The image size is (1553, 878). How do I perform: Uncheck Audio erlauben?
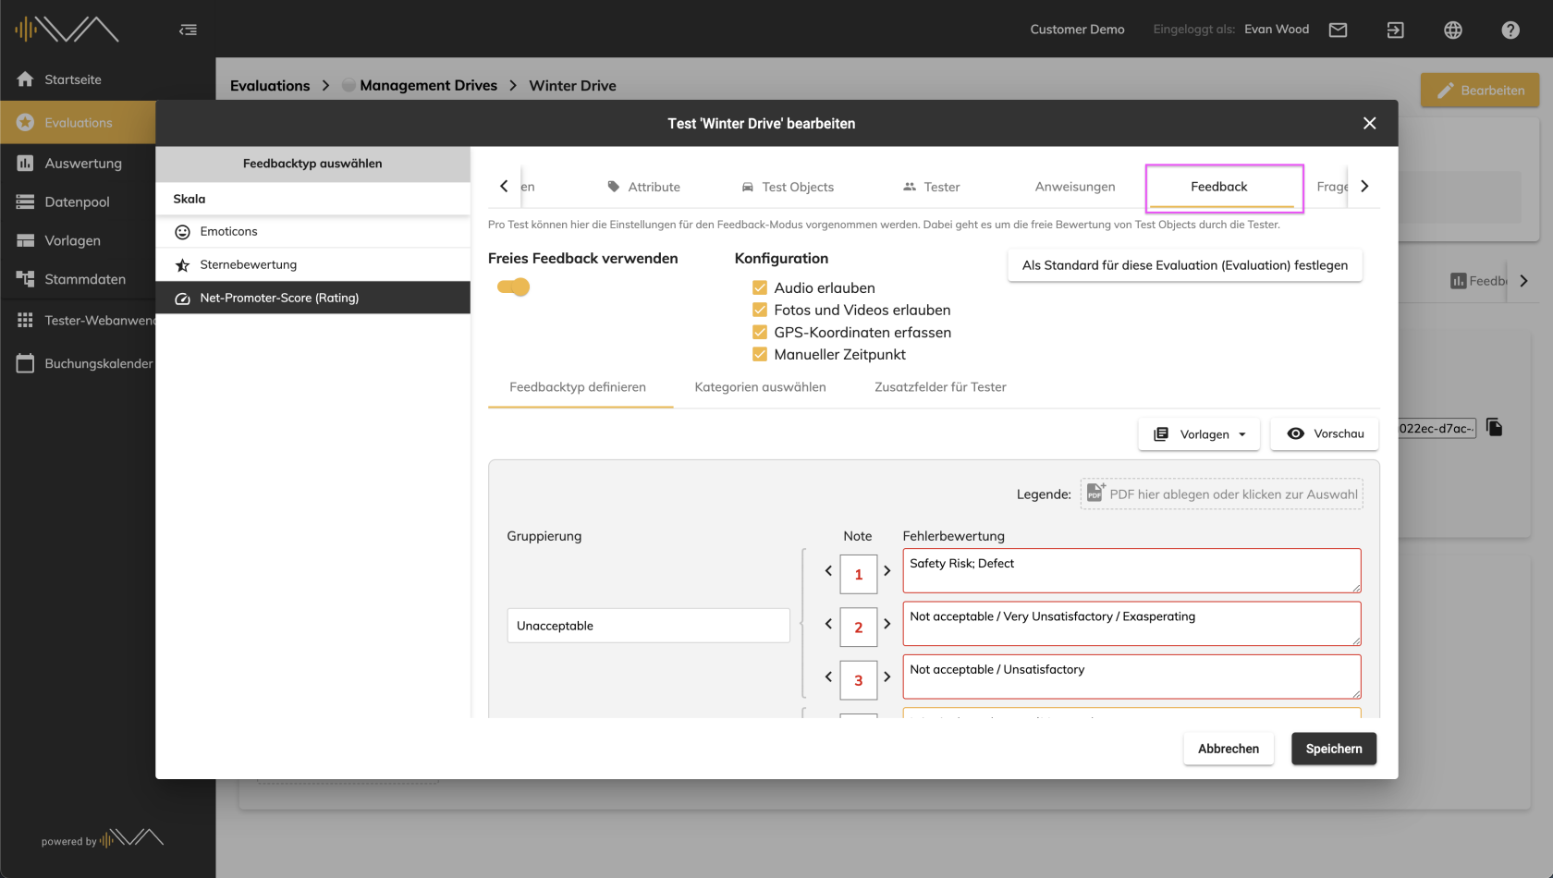760,288
